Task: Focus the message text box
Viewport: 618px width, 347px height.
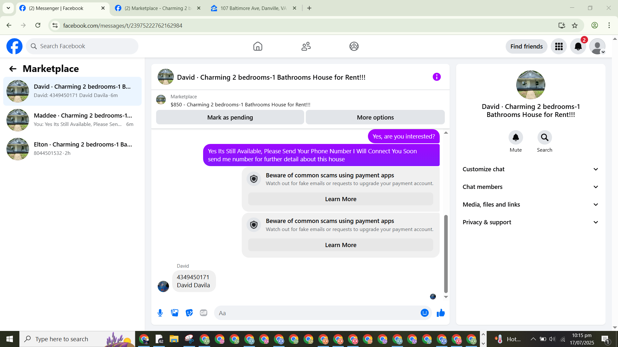Action: coord(317,313)
